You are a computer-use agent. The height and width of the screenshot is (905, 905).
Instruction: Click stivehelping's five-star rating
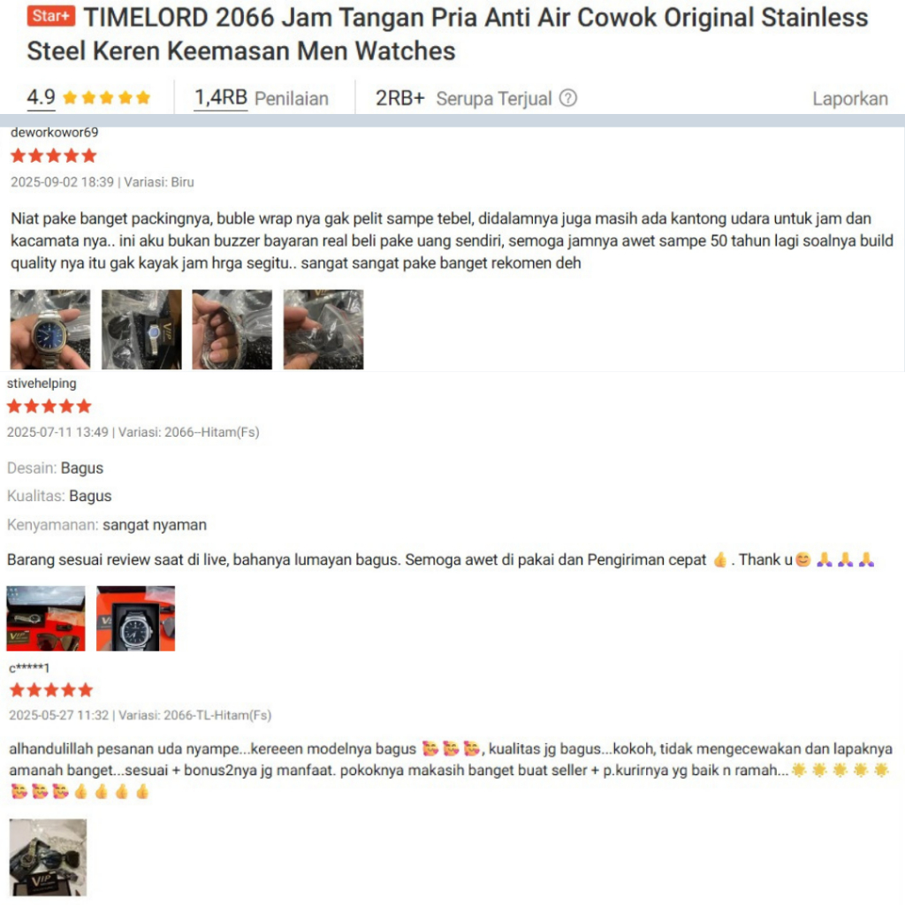(x=49, y=407)
